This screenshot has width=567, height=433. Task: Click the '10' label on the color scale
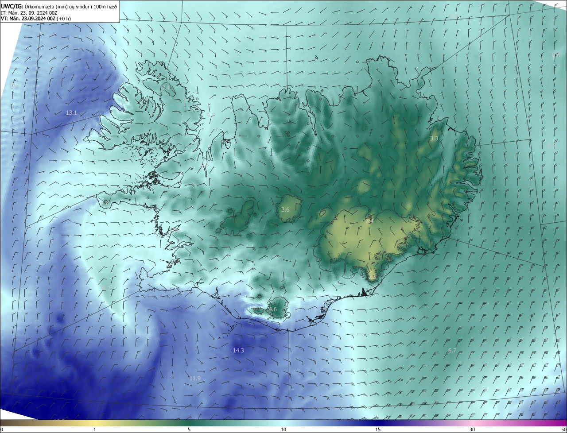(283, 429)
